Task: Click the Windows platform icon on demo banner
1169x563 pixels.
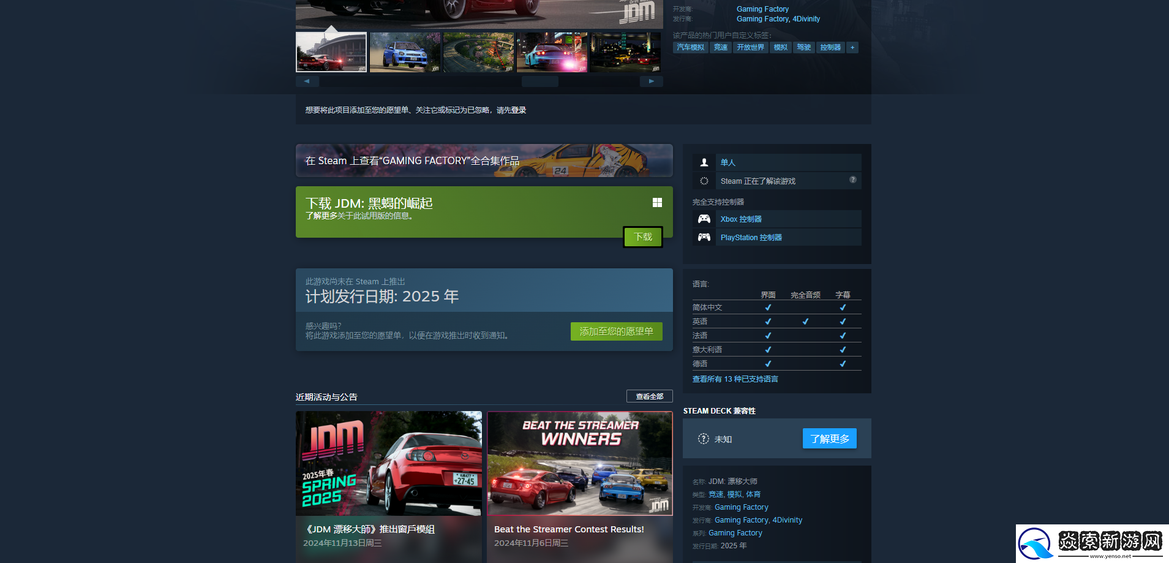Action: pyautogui.click(x=657, y=203)
